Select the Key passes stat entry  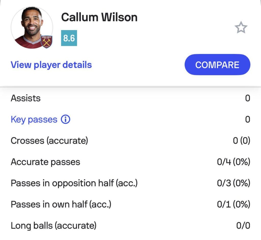point(130,119)
